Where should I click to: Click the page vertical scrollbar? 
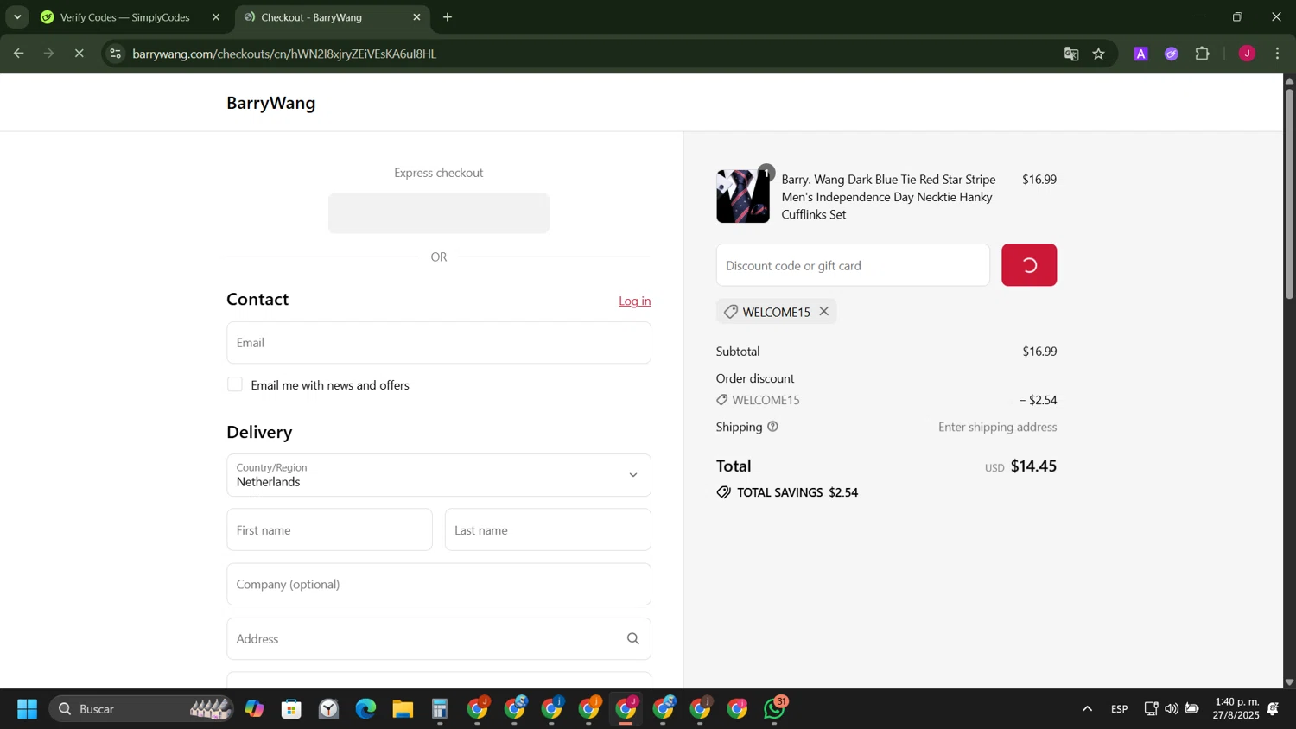click(1289, 194)
